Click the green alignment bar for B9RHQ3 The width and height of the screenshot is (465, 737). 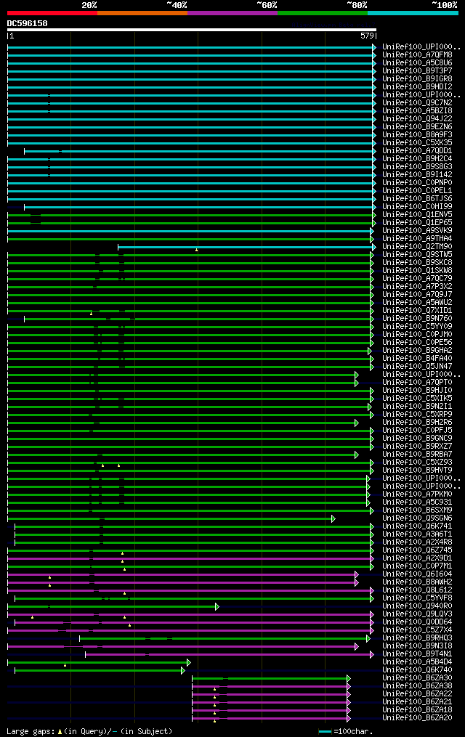click(225, 638)
